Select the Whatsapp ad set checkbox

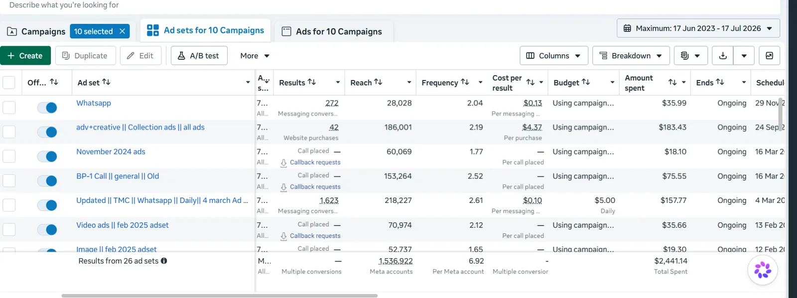[x=9, y=107]
